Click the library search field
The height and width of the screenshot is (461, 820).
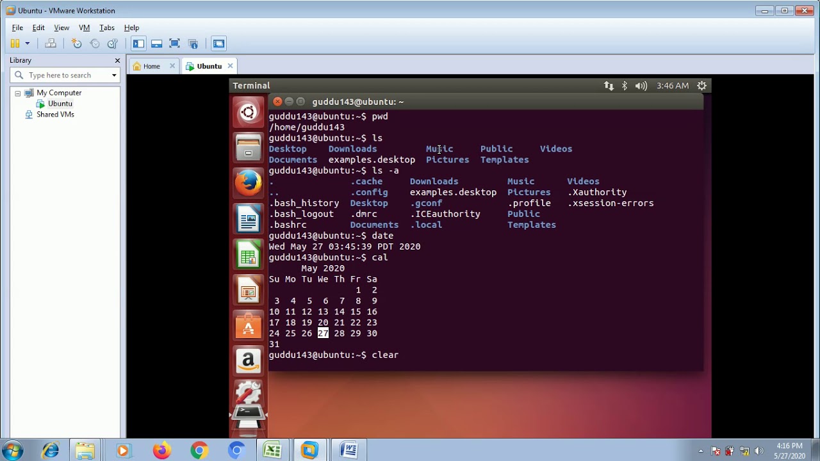point(65,75)
